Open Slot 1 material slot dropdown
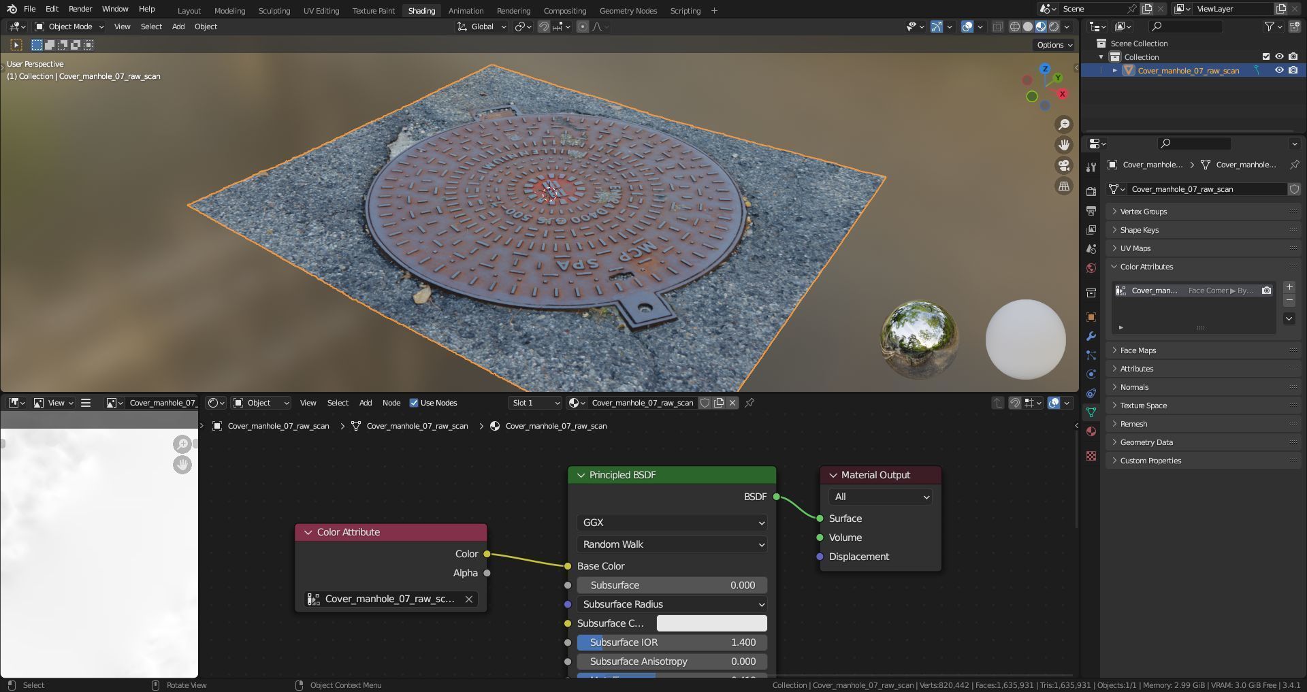Viewport: 1307px width, 692px height. pos(536,403)
